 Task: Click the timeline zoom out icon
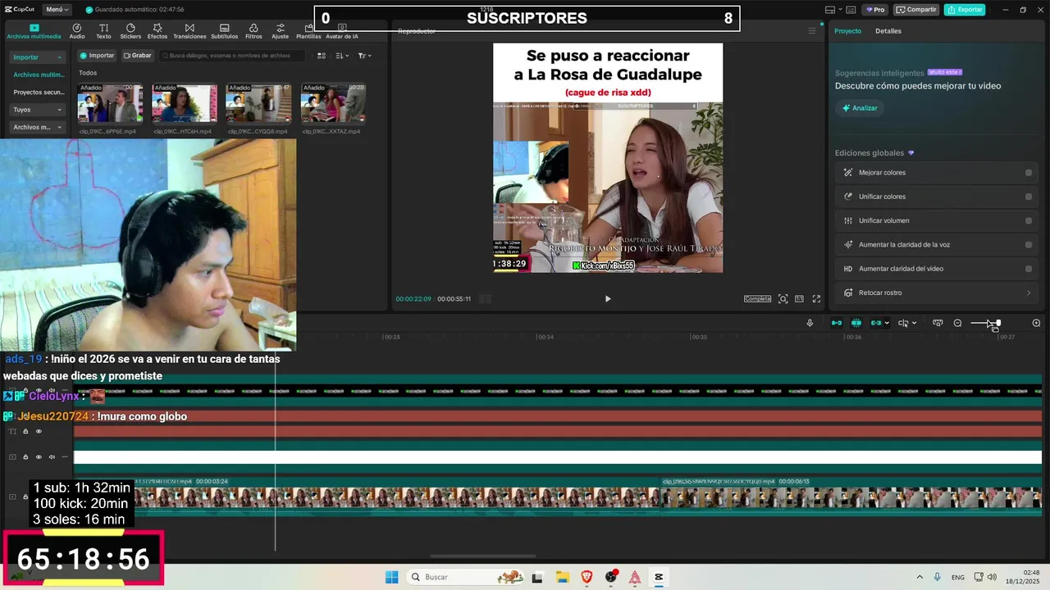pos(957,323)
